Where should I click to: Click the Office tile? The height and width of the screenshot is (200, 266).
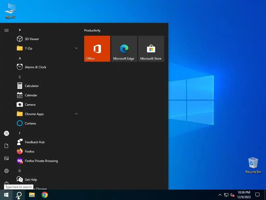tap(97, 49)
